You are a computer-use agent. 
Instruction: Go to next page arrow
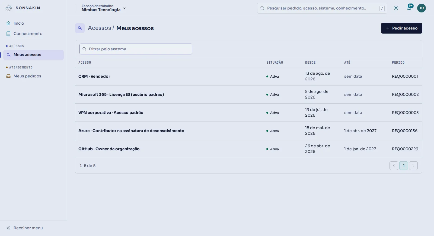tap(413, 166)
